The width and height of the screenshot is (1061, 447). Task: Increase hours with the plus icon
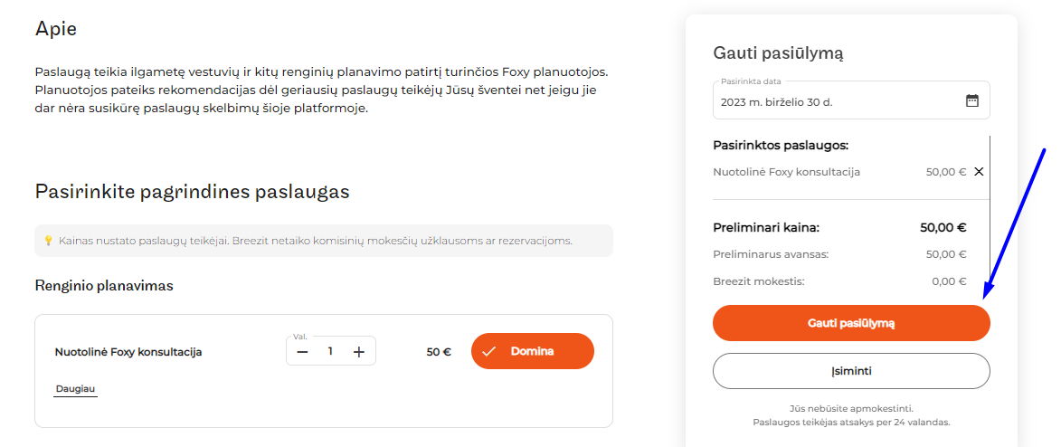coord(358,351)
